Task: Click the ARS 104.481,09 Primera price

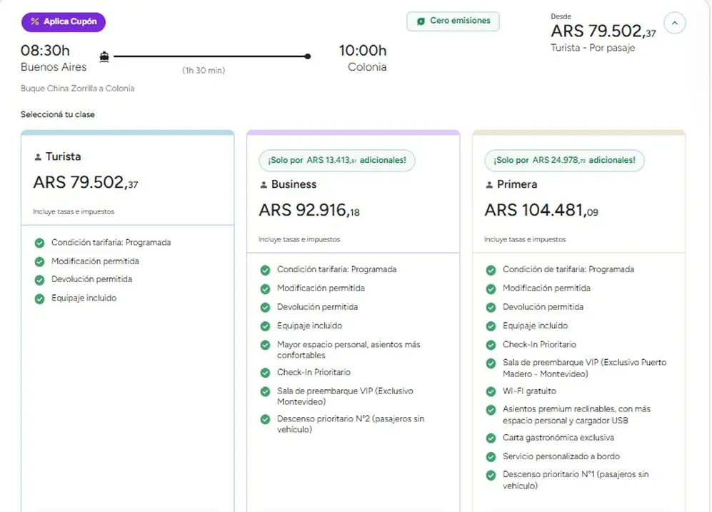Action: (541, 210)
